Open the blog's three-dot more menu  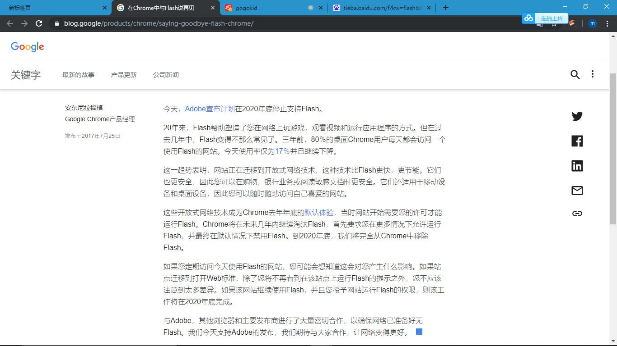pos(593,74)
